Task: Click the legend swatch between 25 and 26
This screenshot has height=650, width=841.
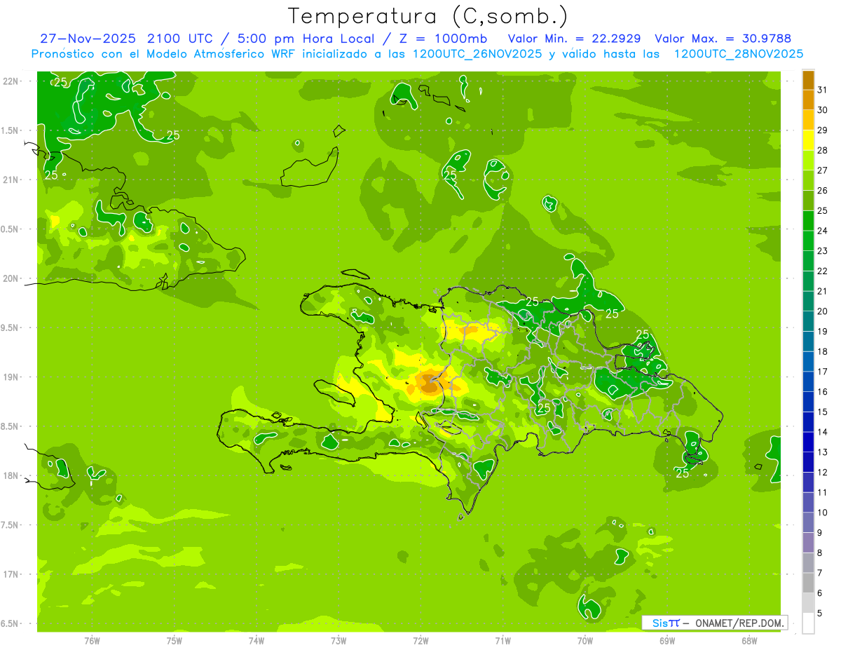Action: pos(808,201)
